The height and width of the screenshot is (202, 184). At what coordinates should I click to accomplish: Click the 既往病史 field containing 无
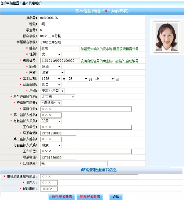click(74, 164)
